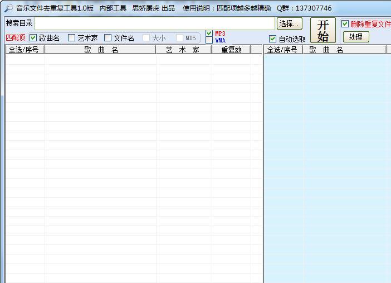
Task: Uncheck the MP3 file type checkbox
Action: click(x=209, y=33)
